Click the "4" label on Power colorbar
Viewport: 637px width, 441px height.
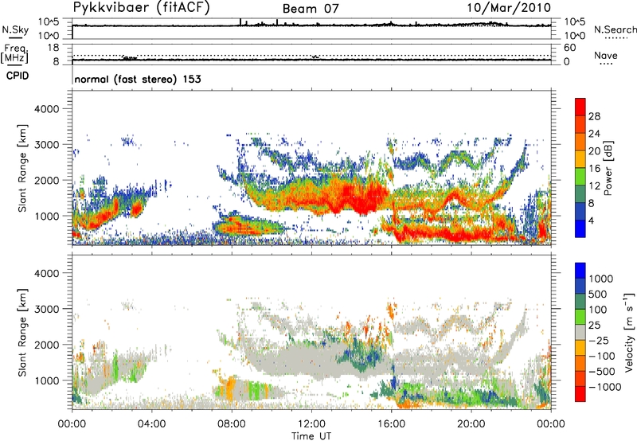[591, 220]
